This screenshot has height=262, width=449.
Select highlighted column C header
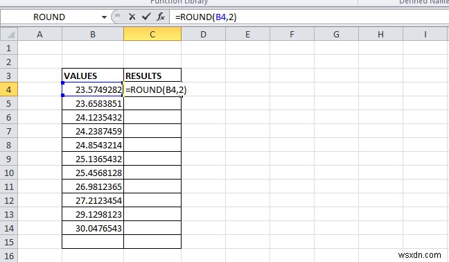pyautogui.click(x=152, y=35)
